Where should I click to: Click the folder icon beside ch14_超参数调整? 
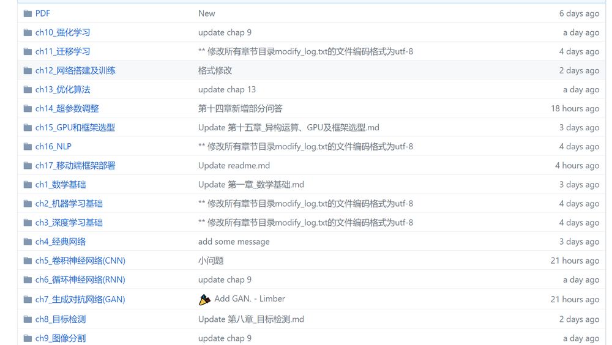[x=28, y=108]
